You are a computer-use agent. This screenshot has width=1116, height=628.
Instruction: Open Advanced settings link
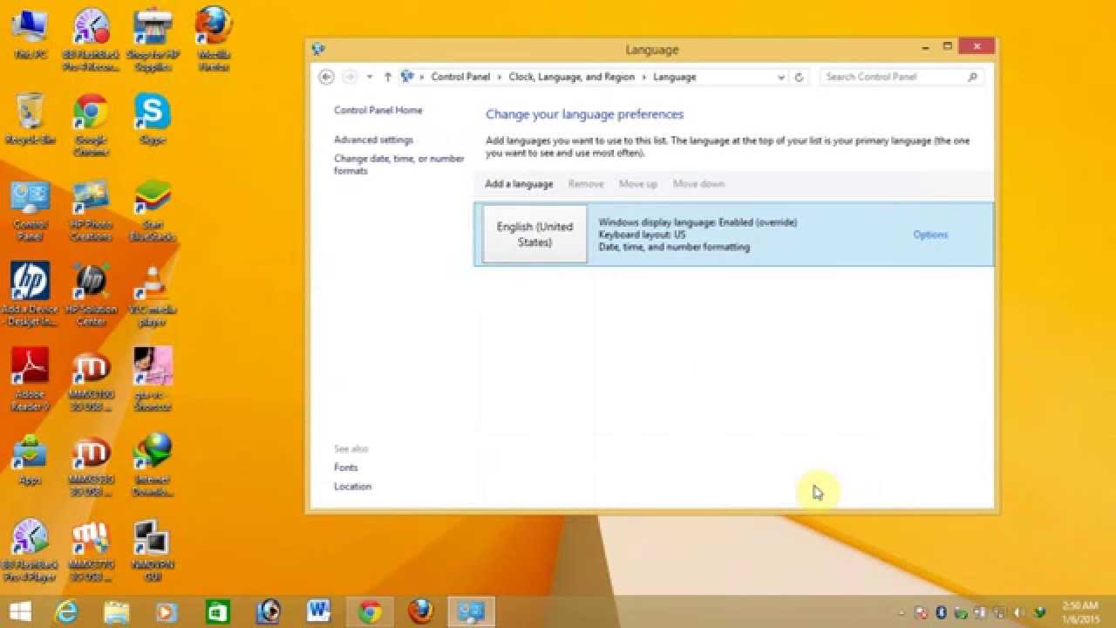pos(373,140)
